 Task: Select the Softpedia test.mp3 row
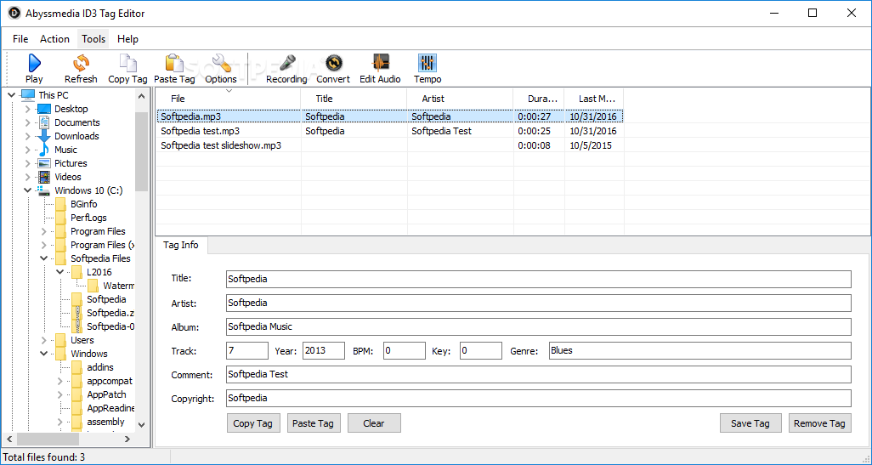pyautogui.click(x=389, y=131)
